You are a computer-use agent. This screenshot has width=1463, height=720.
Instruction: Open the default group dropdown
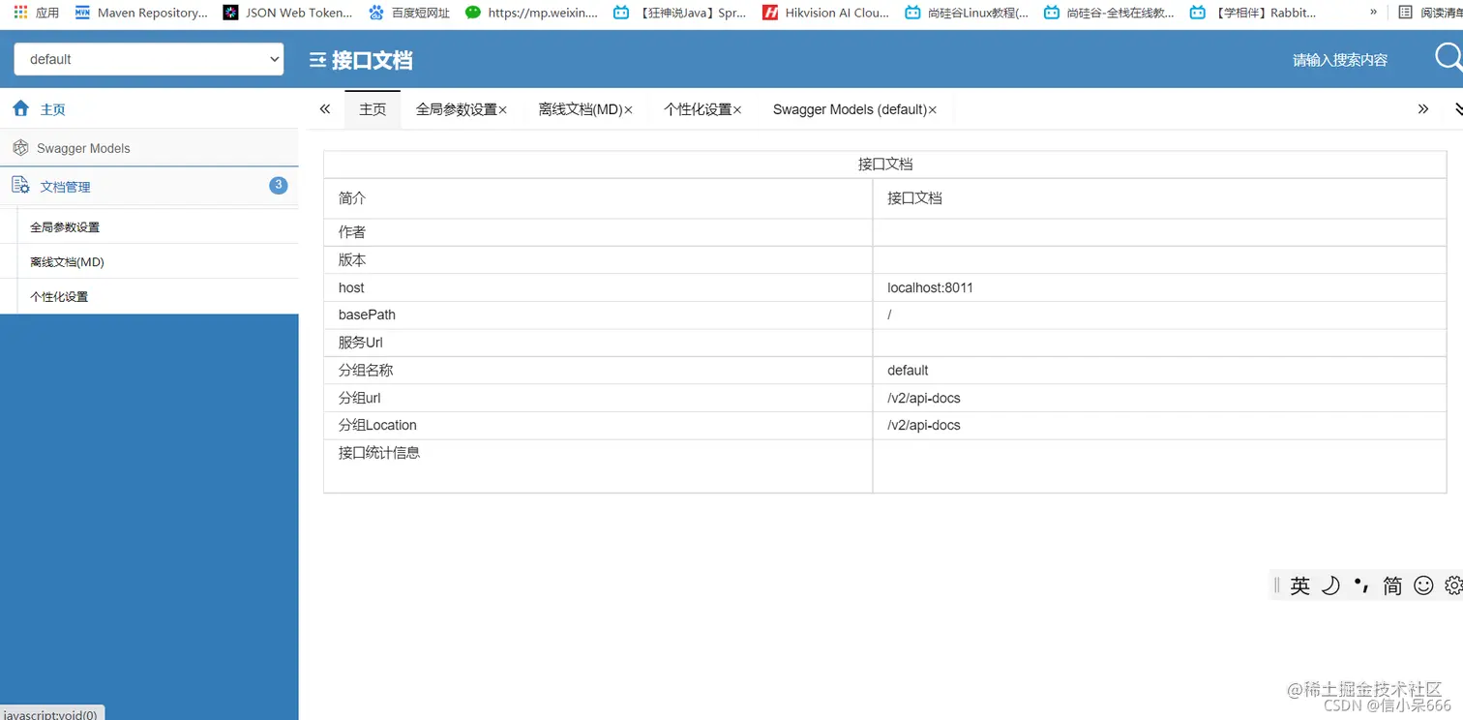click(149, 59)
